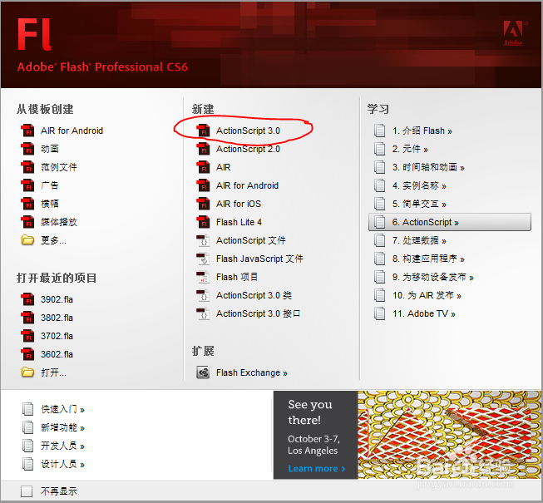The image size is (543, 503).
Task: Click the Flash JavaScript 文件 icon
Action: (x=203, y=259)
